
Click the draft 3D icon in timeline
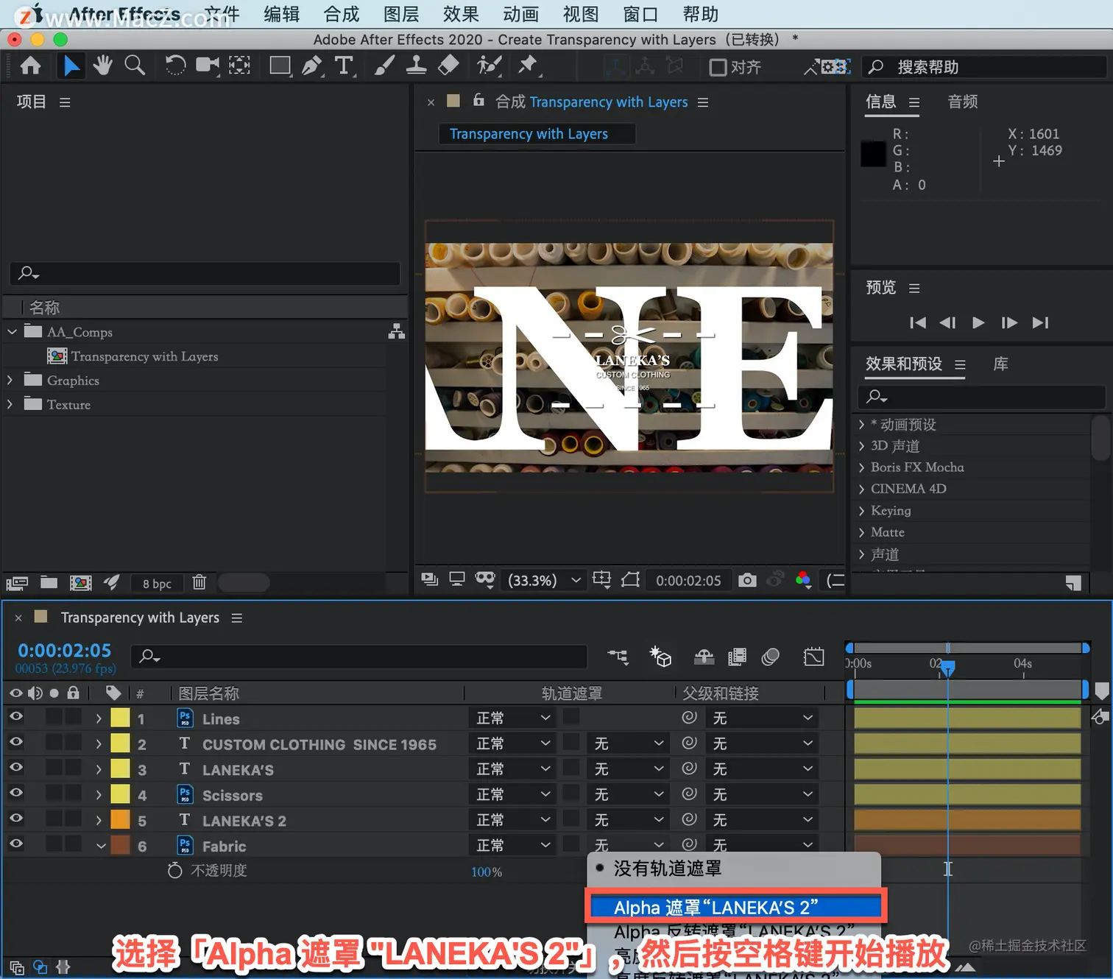[660, 657]
